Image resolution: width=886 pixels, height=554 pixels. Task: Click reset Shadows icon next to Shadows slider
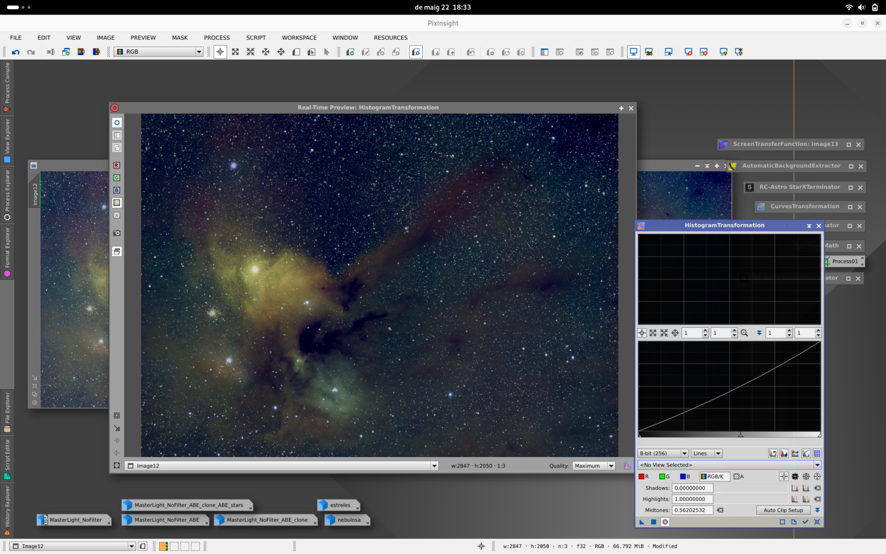[x=817, y=488]
